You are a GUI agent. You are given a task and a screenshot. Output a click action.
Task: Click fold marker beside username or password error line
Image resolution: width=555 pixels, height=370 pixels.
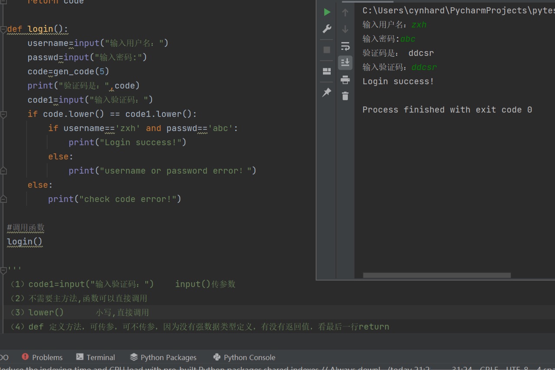[3, 171]
